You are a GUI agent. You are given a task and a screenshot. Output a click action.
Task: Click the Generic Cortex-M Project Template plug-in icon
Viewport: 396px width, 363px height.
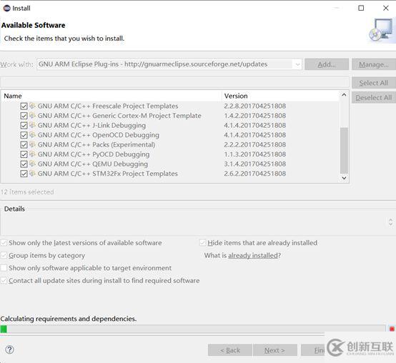tap(32, 115)
